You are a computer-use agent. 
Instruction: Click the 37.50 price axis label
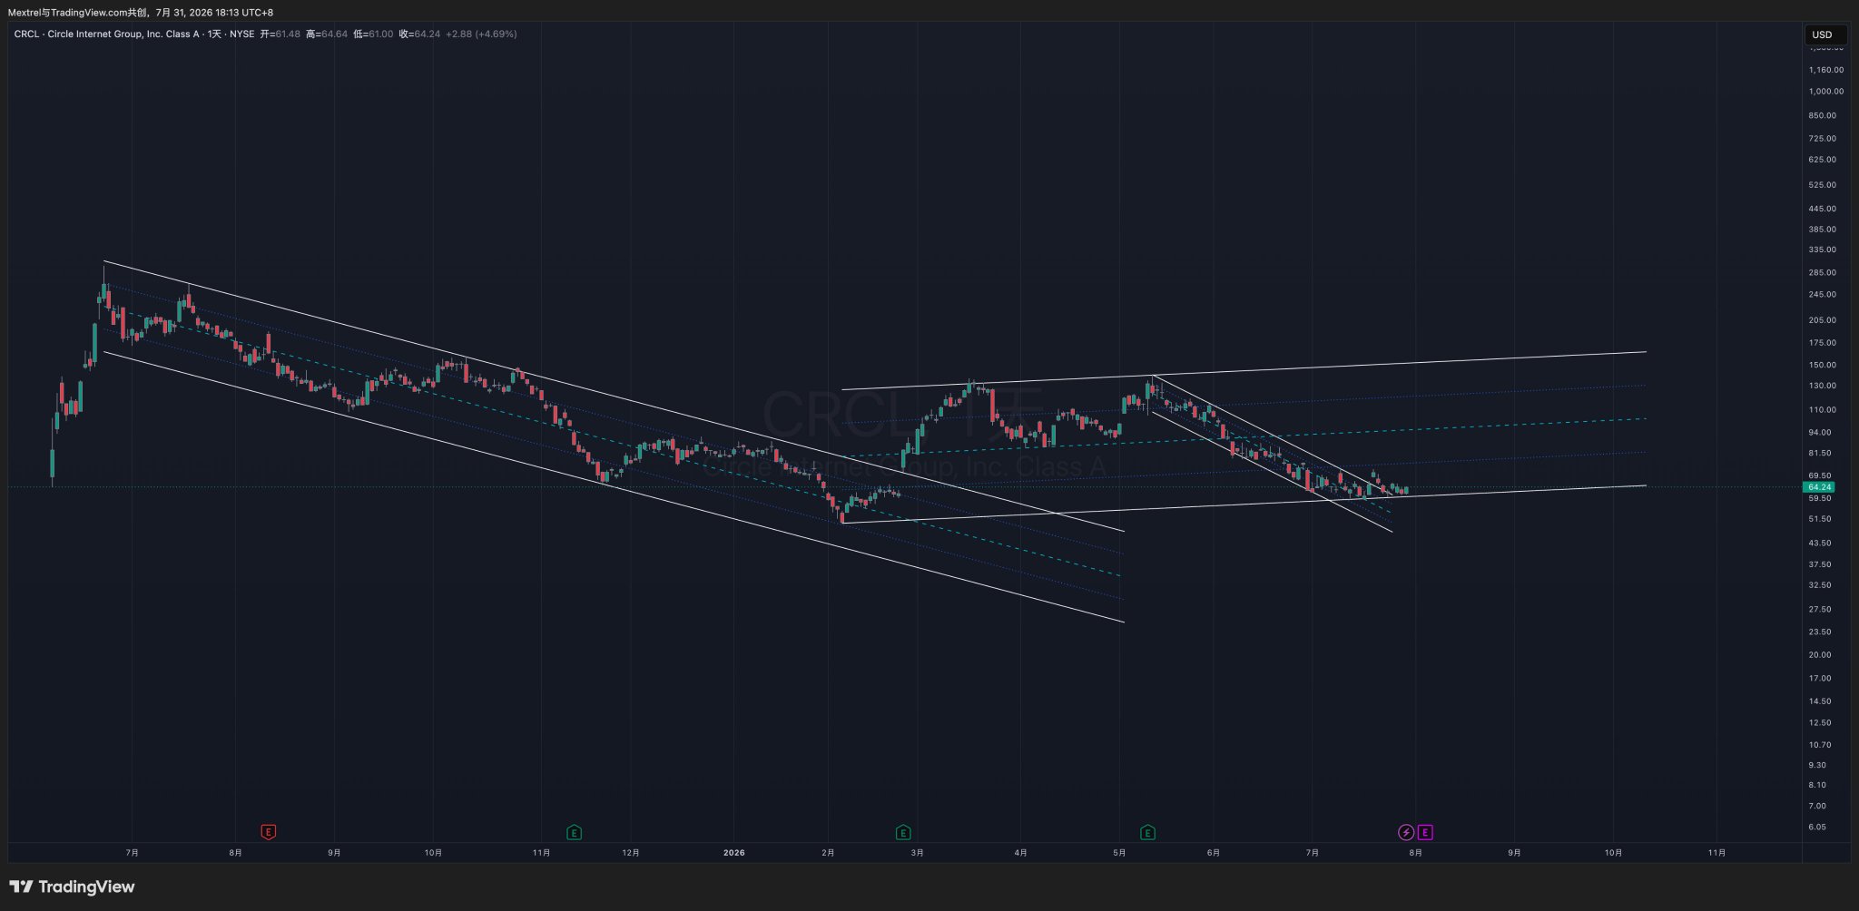tap(1820, 564)
